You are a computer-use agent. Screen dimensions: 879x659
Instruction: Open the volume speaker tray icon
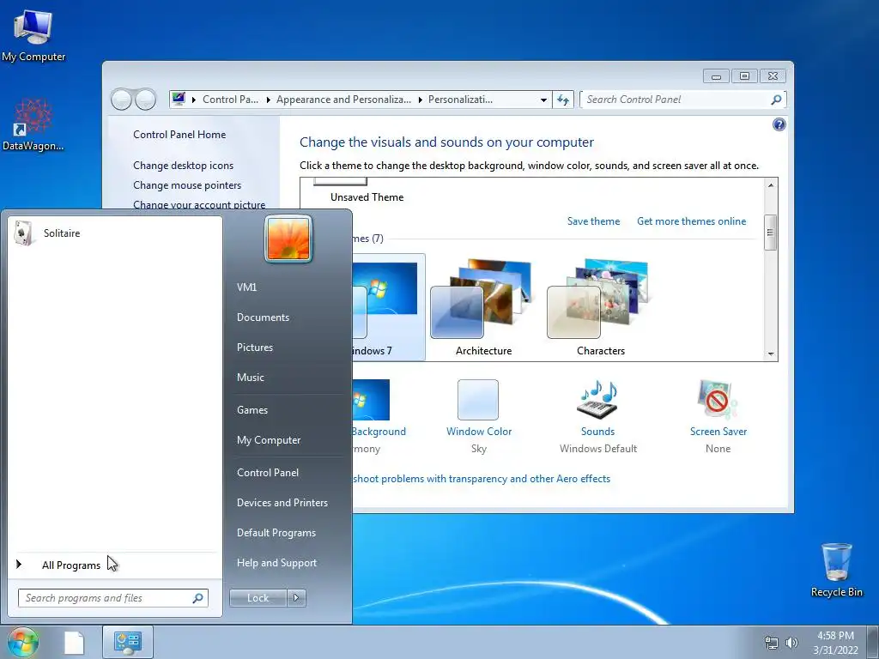791,643
